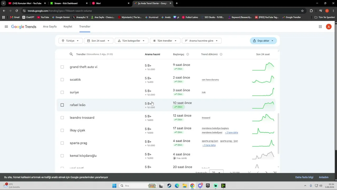Click the Daha fazla bilgi link

click(304, 177)
